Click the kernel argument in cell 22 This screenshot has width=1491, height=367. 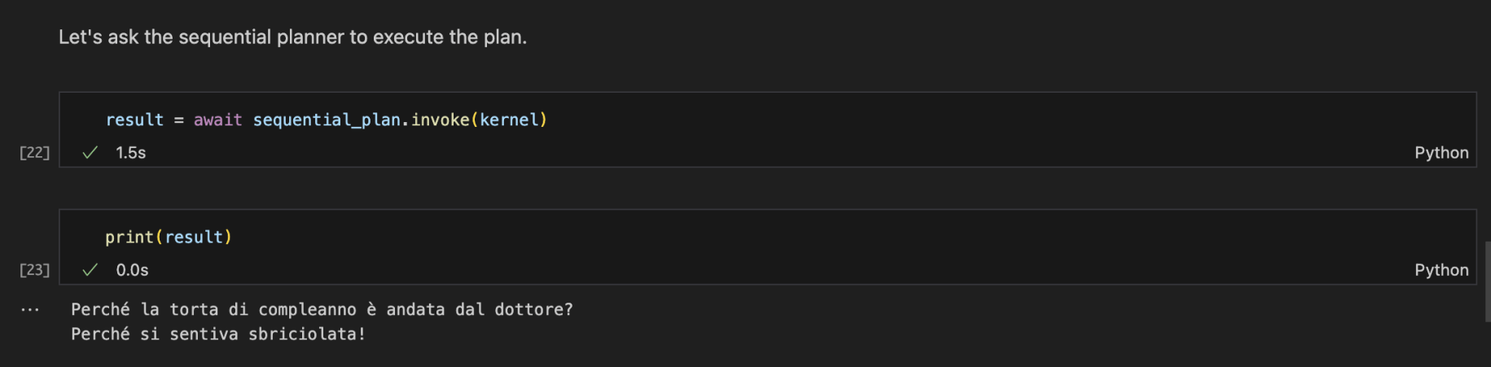coord(509,120)
